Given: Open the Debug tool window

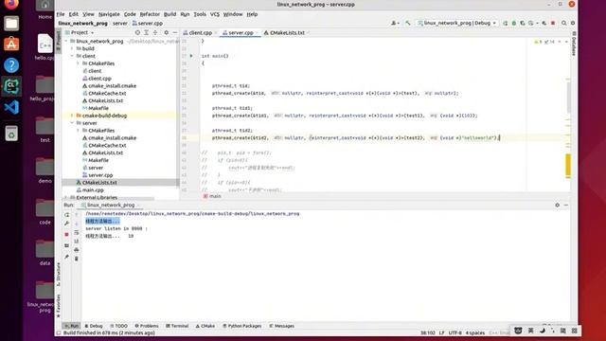Looking at the screenshot, I should (94, 326).
